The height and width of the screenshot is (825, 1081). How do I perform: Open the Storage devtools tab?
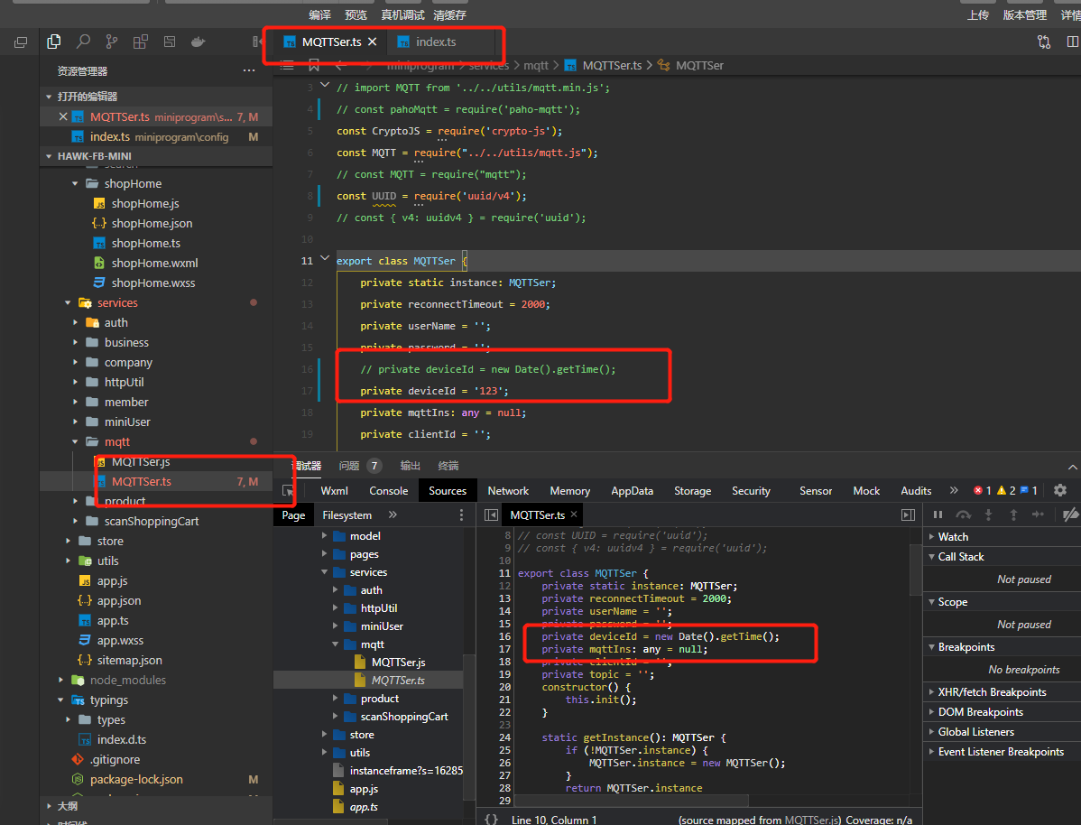693,491
